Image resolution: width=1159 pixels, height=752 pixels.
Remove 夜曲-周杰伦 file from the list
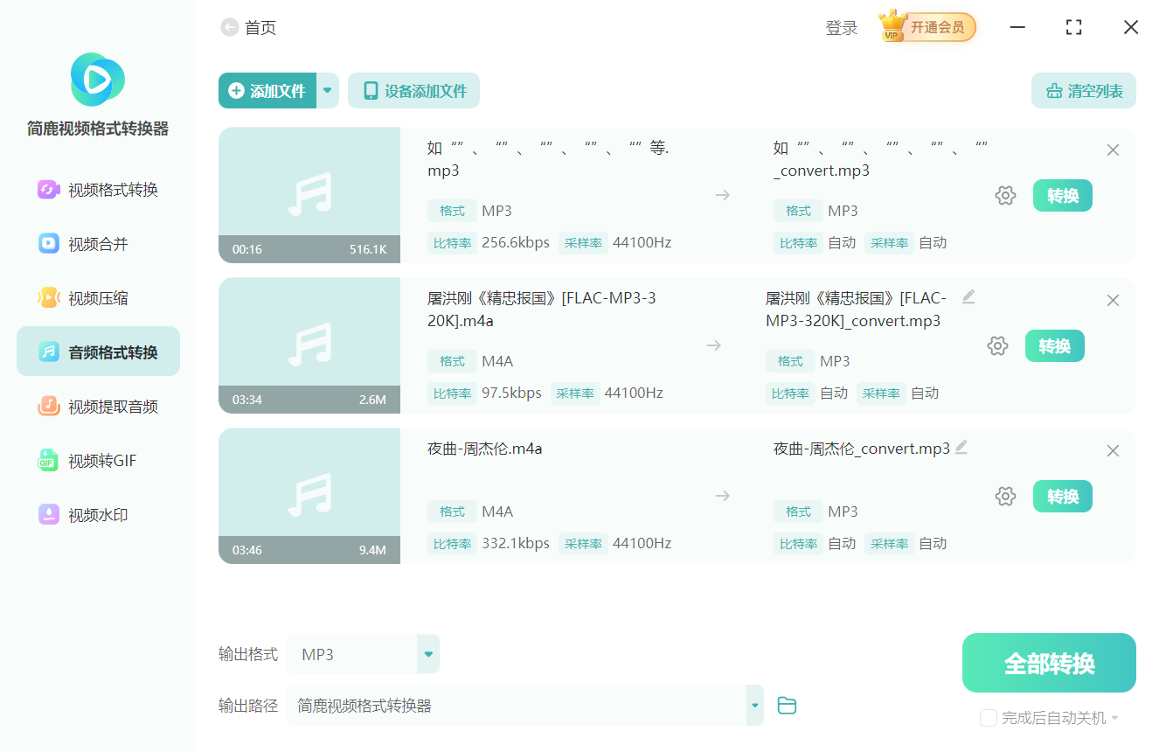[1113, 451]
